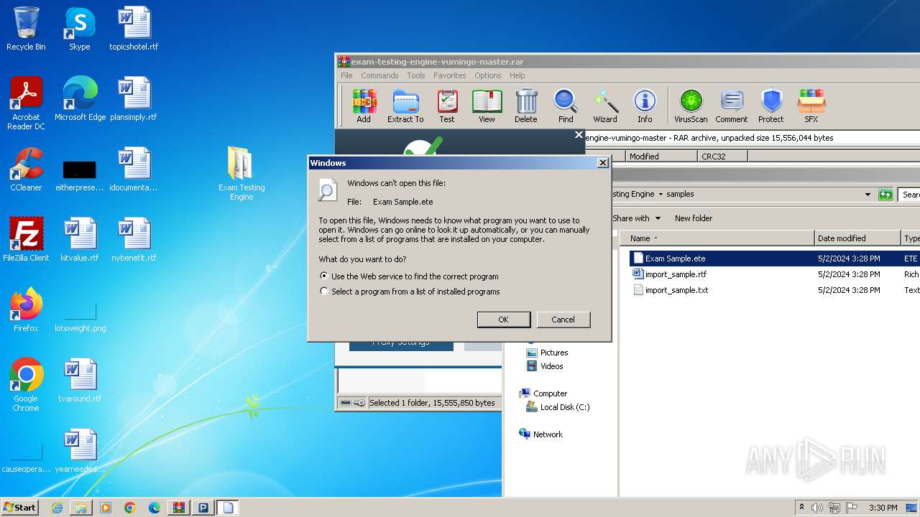Open the Google Chrome desktop icon
The height and width of the screenshot is (517, 920).
[26, 385]
